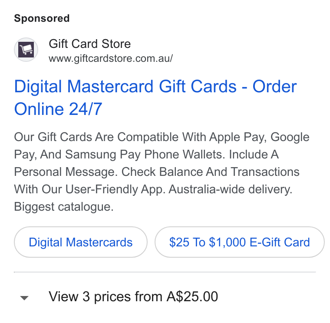Click the Sponsored label
Screen dimensions: 330x323
(x=42, y=18)
